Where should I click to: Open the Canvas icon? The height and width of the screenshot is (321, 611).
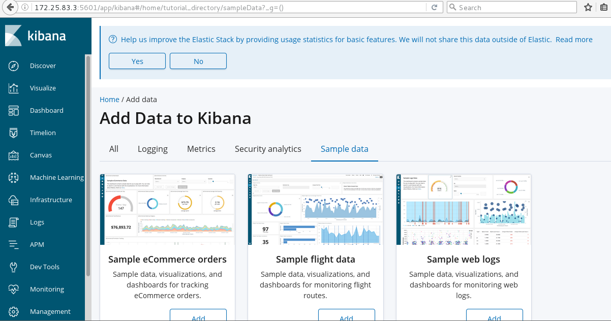click(14, 155)
